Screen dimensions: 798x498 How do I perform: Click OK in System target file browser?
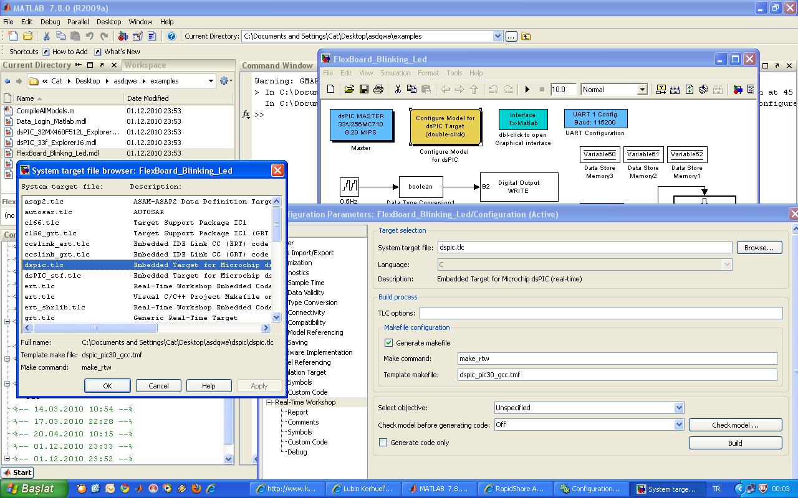[x=107, y=386]
